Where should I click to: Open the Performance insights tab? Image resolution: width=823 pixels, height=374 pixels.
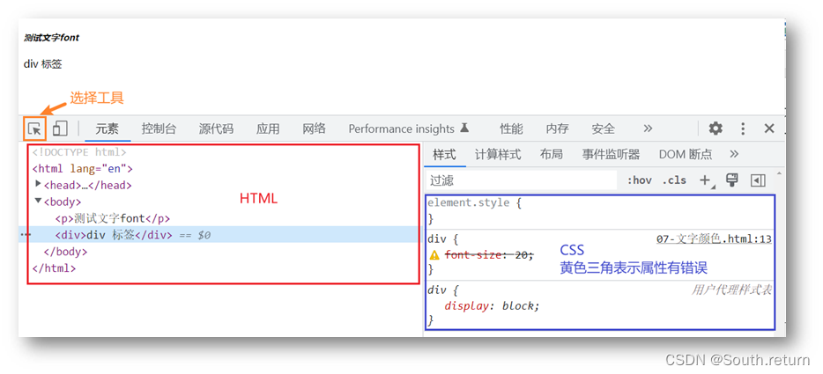pos(408,129)
